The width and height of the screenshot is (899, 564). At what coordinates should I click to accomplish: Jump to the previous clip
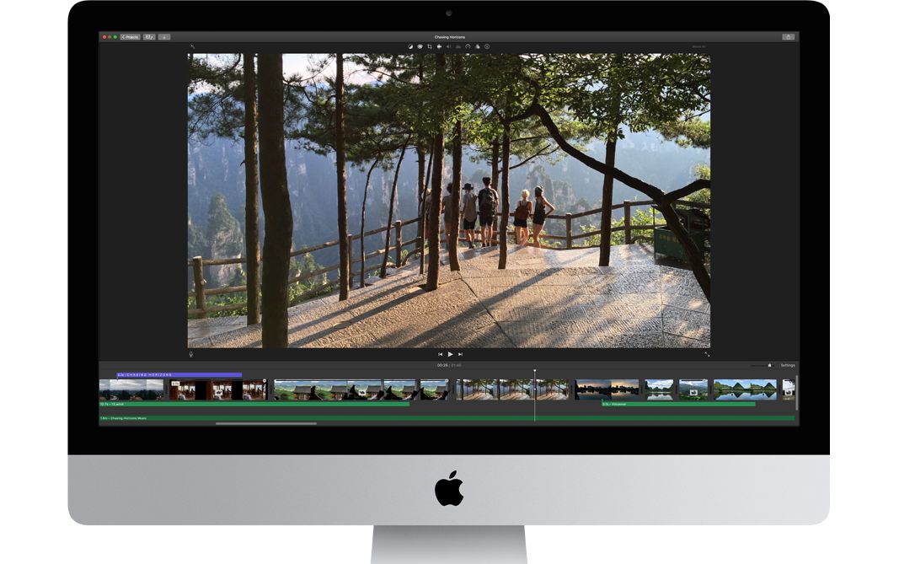tap(441, 354)
